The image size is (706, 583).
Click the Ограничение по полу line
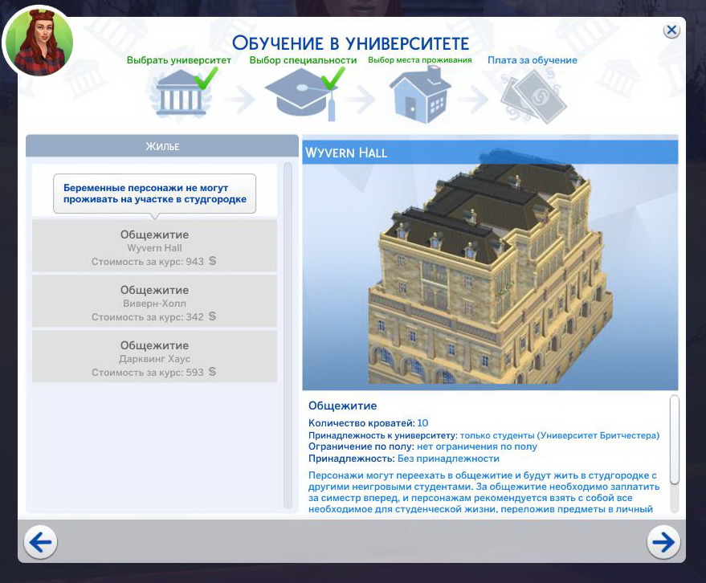(422, 446)
